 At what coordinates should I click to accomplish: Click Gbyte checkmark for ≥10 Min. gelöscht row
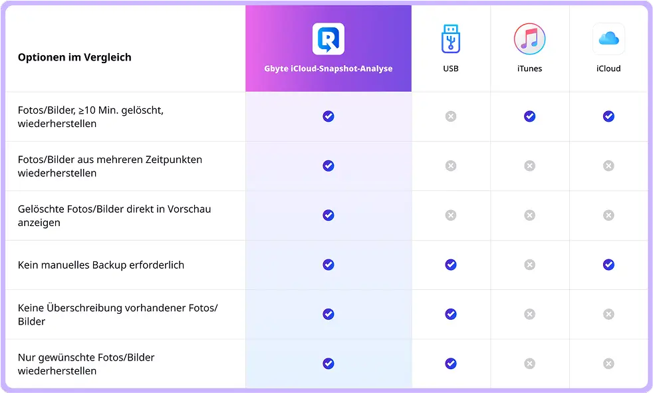pyautogui.click(x=328, y=116)
